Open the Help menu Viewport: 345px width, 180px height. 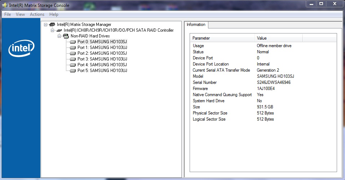(x=54, y=14)
